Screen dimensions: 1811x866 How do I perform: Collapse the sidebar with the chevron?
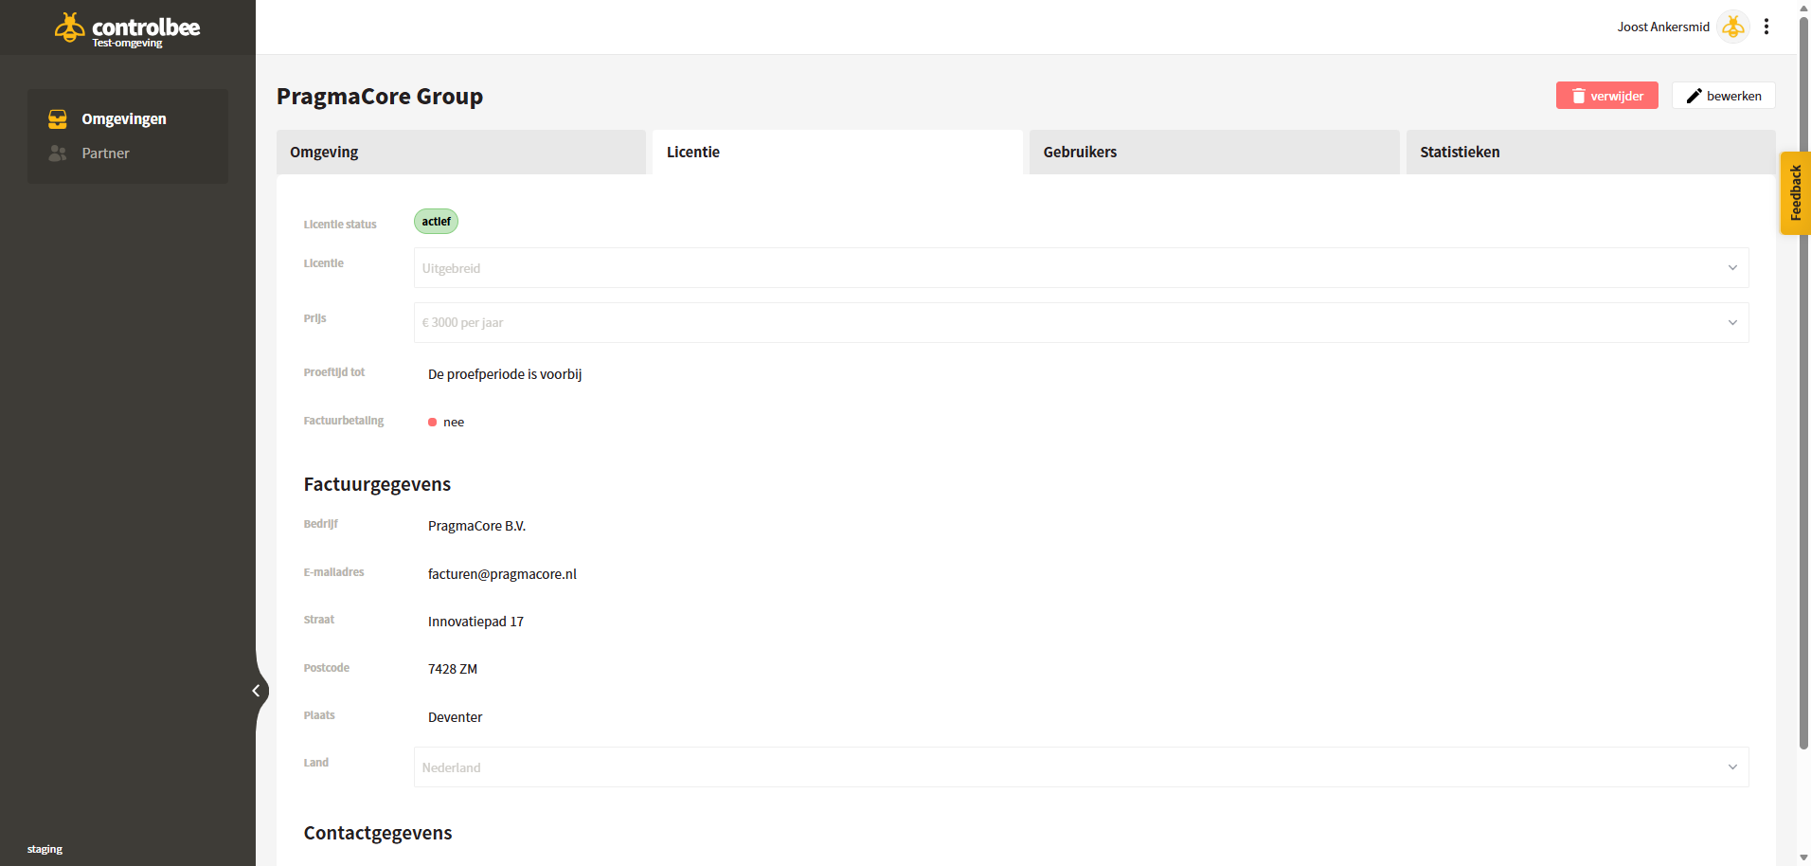click(256, 691)
